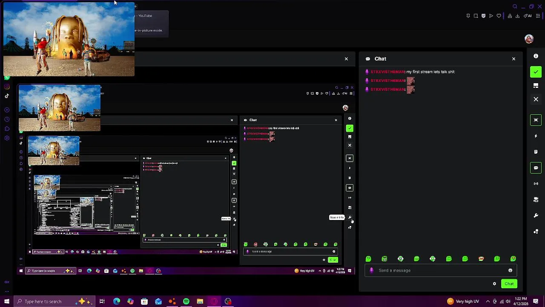
Task: Open the notification center icon
Action: 536,301
